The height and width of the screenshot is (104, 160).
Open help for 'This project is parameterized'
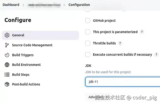click(x=142, y=32)
